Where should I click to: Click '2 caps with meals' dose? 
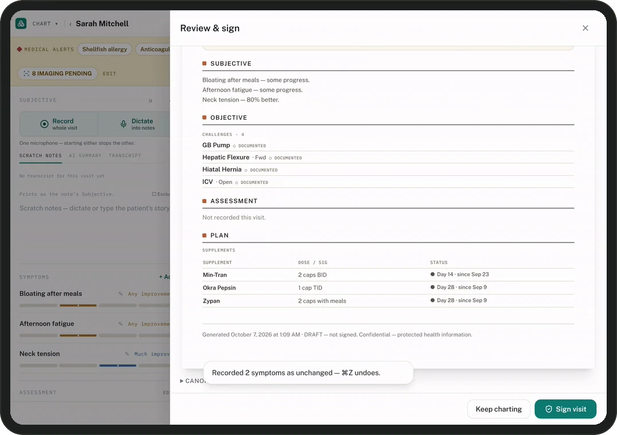(x=322, y=301)
